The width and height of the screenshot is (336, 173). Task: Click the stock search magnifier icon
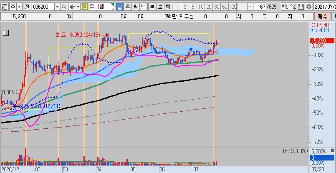[x=64, y=7]
